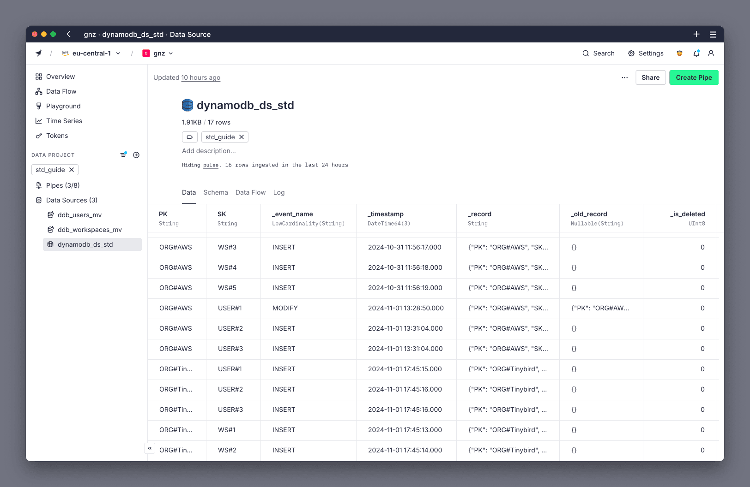Select the ddb_users_mv data source

click(x=79, y=215)
